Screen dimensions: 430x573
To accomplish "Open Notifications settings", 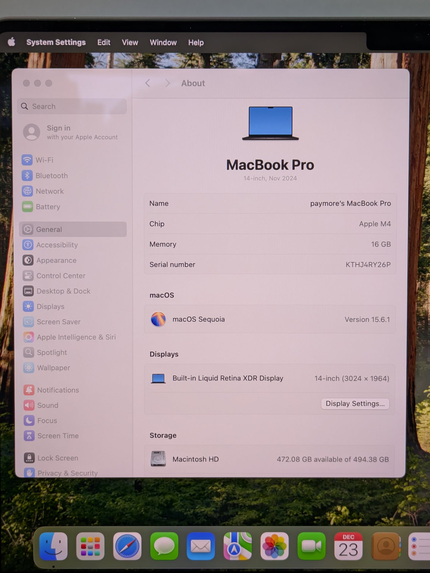I will tap(58, 390).
